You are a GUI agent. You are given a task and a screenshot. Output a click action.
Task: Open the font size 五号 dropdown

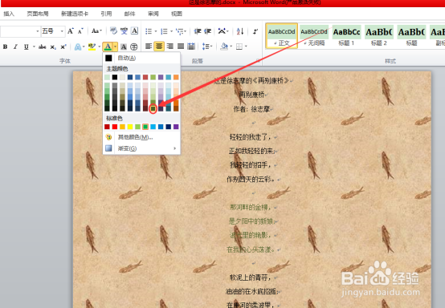62,31
